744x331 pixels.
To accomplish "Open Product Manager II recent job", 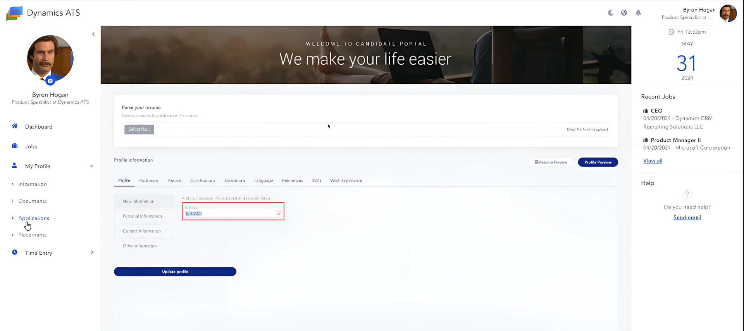I will point(675,140).
